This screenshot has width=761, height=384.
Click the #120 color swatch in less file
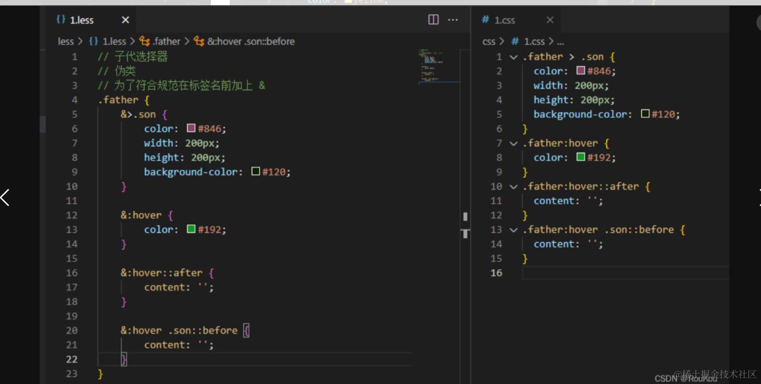point(256,171)
